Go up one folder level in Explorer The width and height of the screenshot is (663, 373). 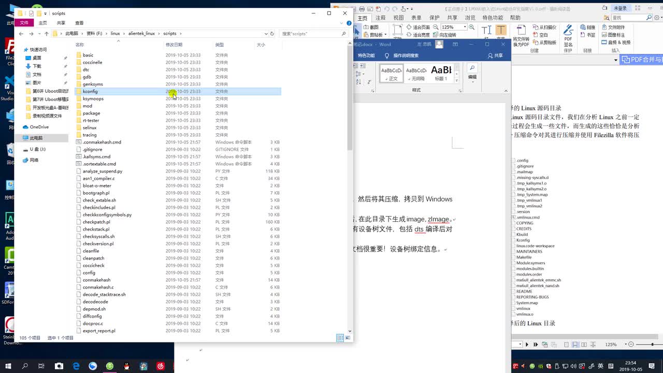[46, 34]
